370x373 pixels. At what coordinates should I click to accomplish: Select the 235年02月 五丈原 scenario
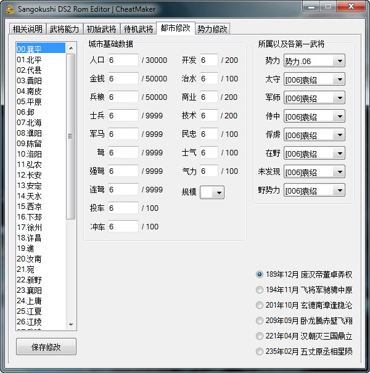coord(260,351)
